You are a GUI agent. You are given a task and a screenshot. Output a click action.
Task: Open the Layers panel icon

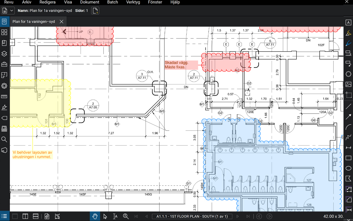(4, 54)
